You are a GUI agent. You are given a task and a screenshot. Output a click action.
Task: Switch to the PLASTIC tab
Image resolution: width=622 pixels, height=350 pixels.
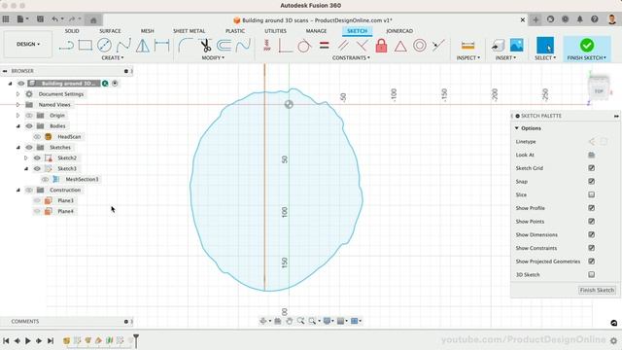(235, 31)
